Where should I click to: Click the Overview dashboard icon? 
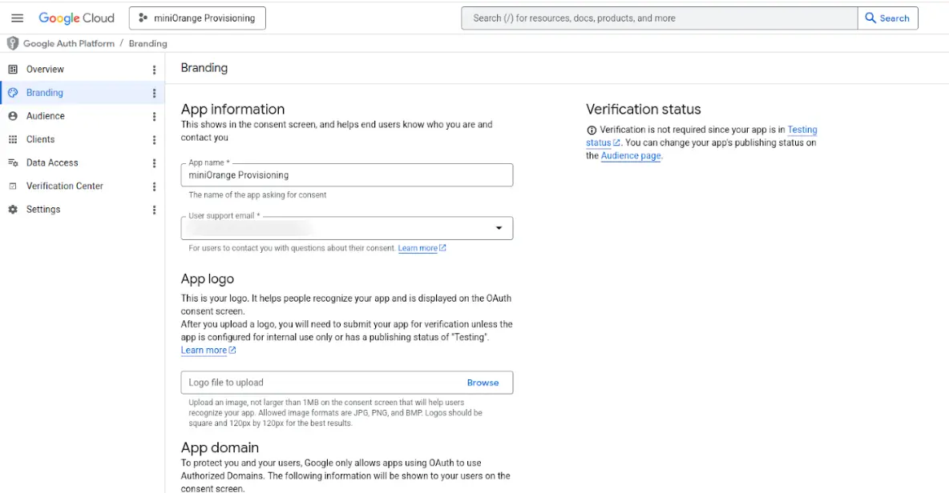pyautogui.click(x=13, y=70)
